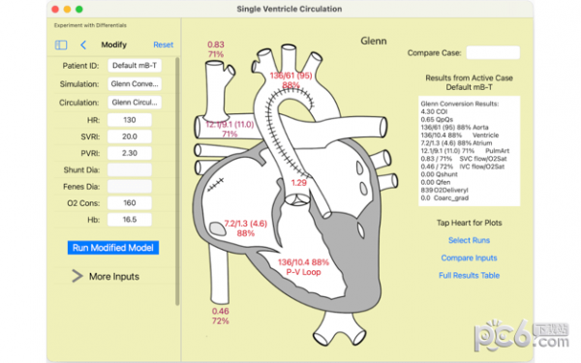The image size is (581, 363).
Task: Open the Circulation dropdown showing Glenn Circul...
Action: click(135, 103)
